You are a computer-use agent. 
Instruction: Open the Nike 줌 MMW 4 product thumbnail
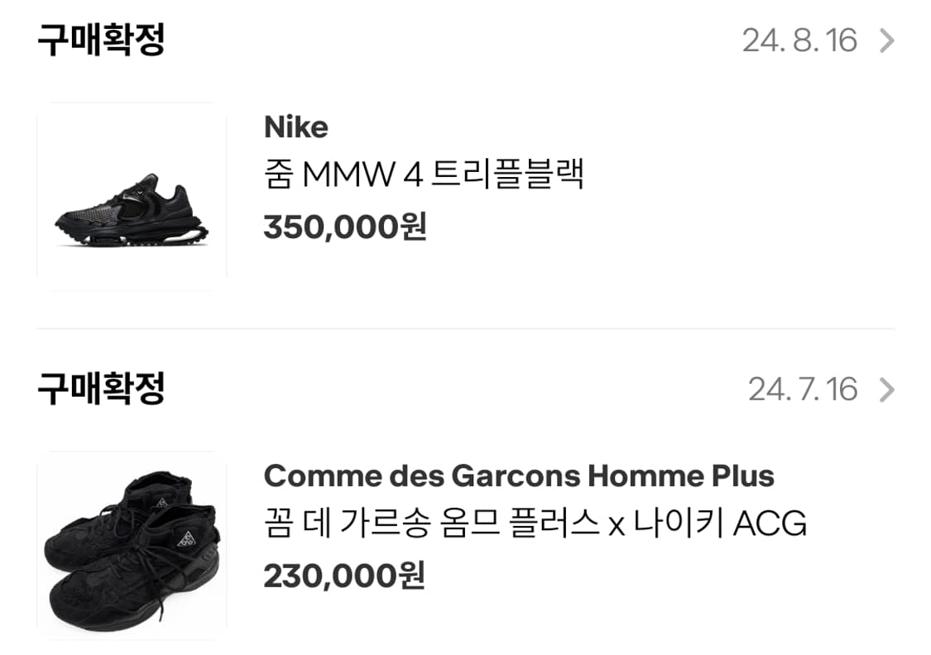(131, 192)
